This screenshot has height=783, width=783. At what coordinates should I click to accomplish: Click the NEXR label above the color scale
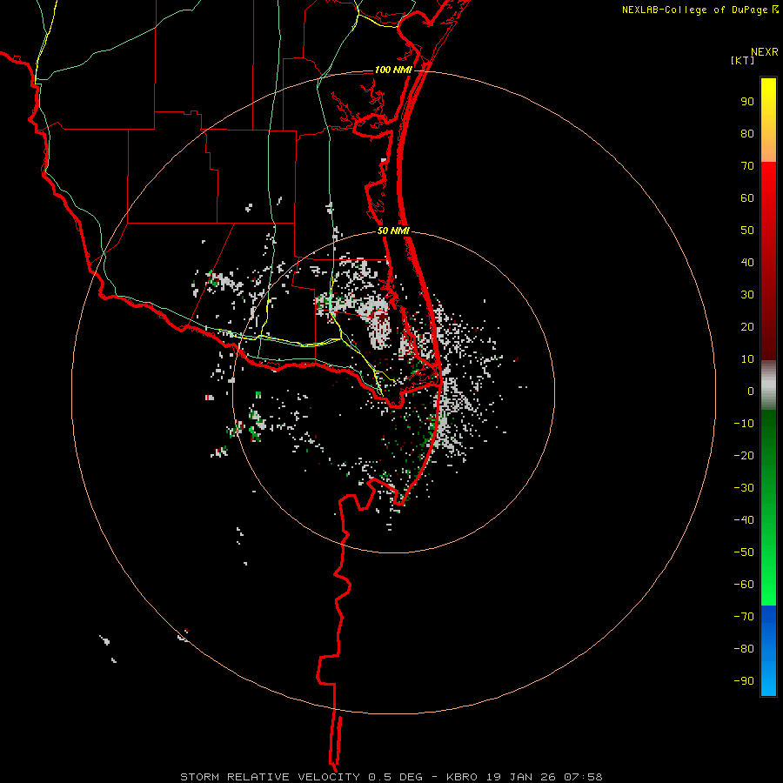[764, 52]
